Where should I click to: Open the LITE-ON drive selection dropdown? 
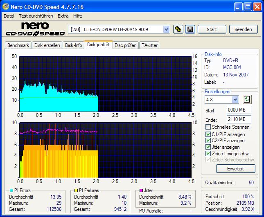pos(166,29)
